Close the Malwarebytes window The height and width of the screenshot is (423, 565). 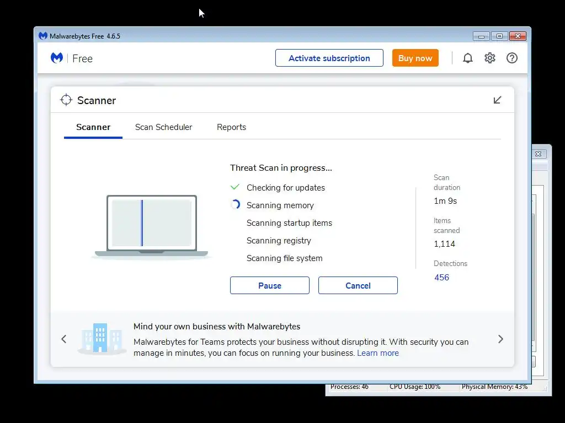tap(518, 36)
